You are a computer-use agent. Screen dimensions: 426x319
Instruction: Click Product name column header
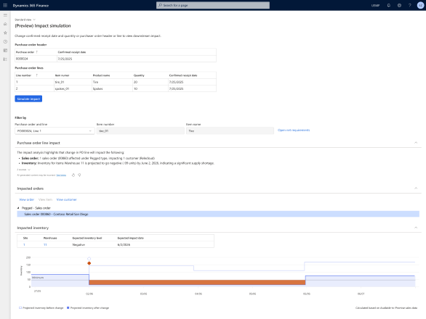click(101, 75)
